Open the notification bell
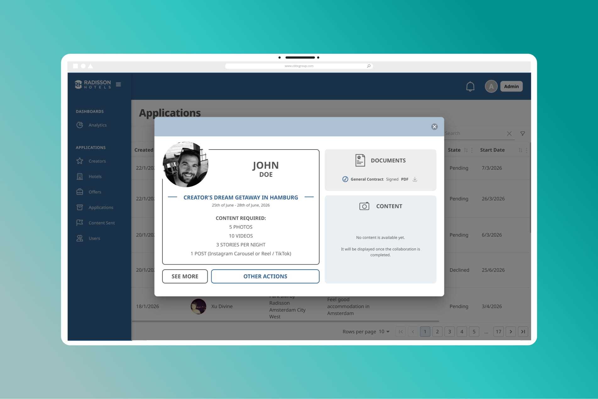The image size is (598, 399). [470, 86]
